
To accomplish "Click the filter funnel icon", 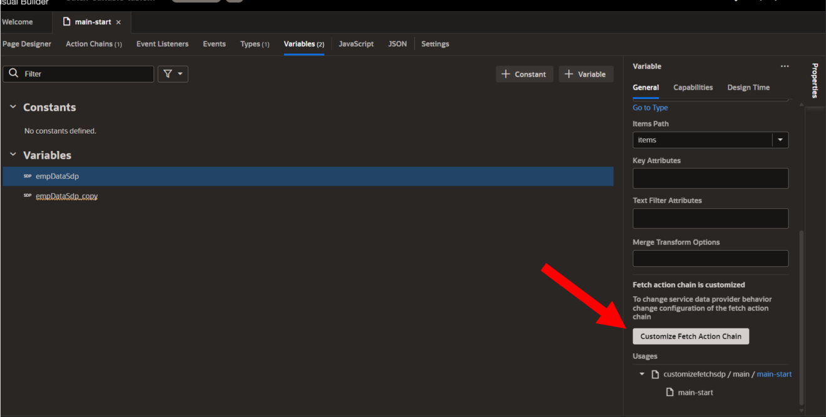I will (168, 74).
